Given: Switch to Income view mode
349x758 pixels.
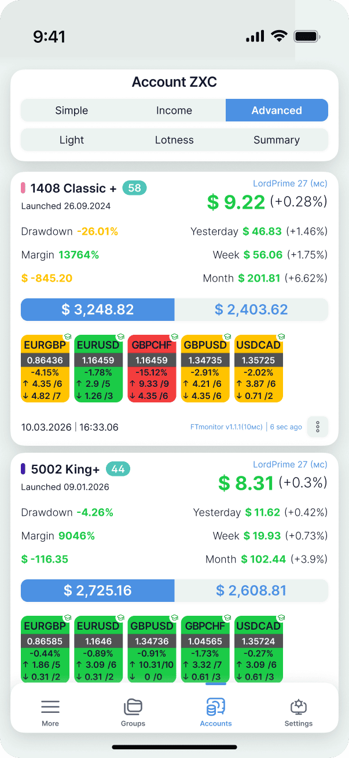Looking at the screenshot, I should (x=174, y=110).
